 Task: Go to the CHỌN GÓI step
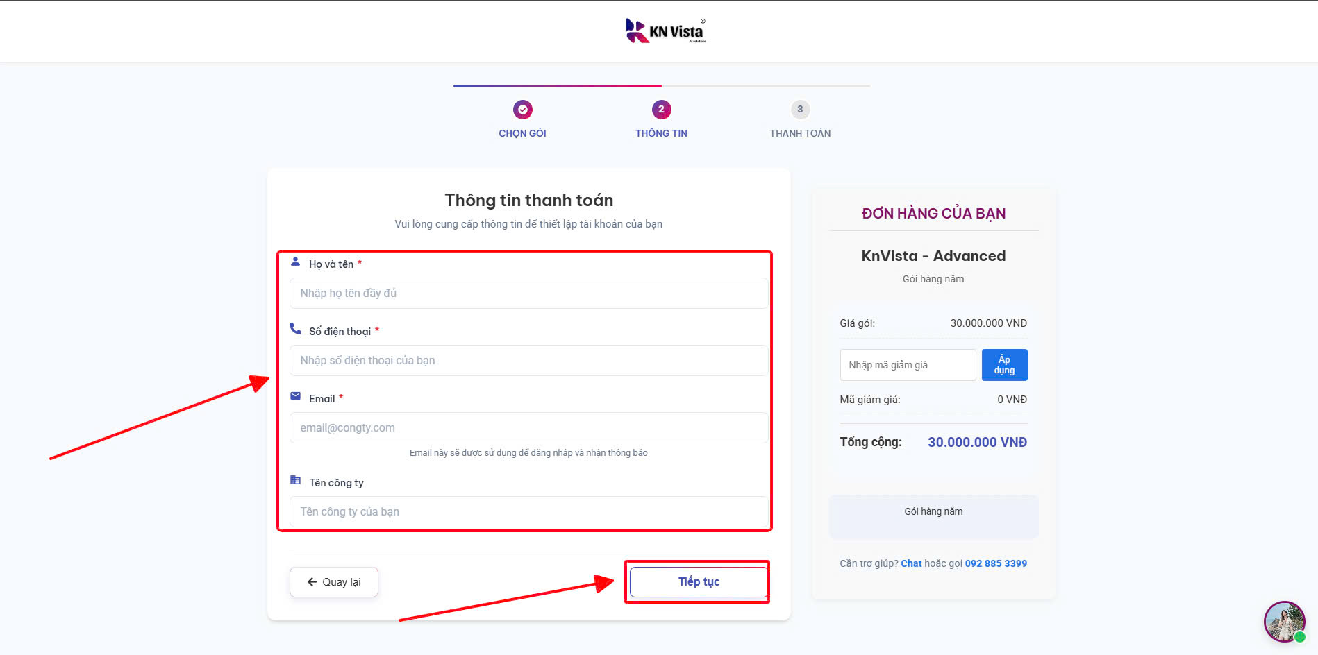point(522,133)
